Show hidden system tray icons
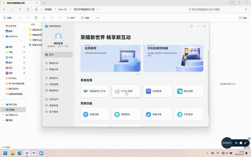Viewport: 251px width, 157px height. (x=208, y=153)
